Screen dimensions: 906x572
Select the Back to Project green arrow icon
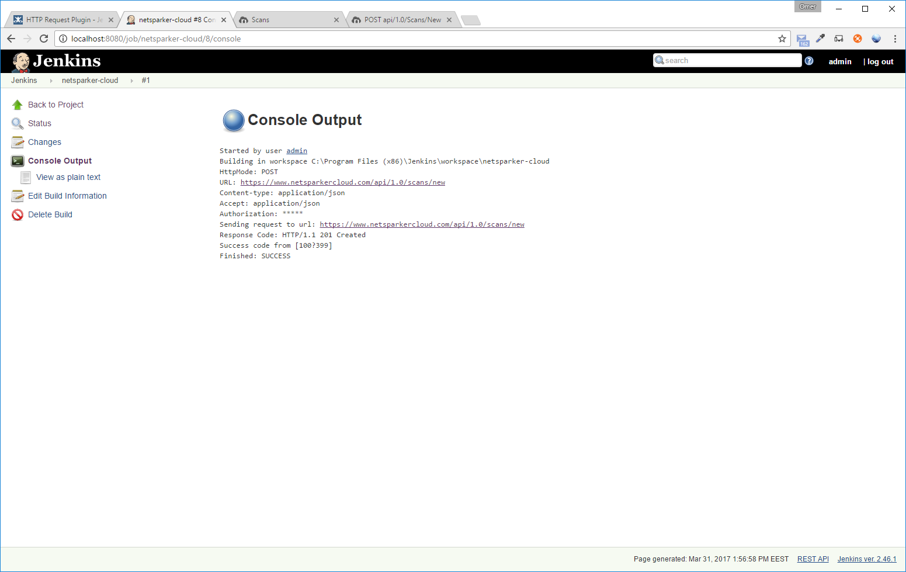18,104
